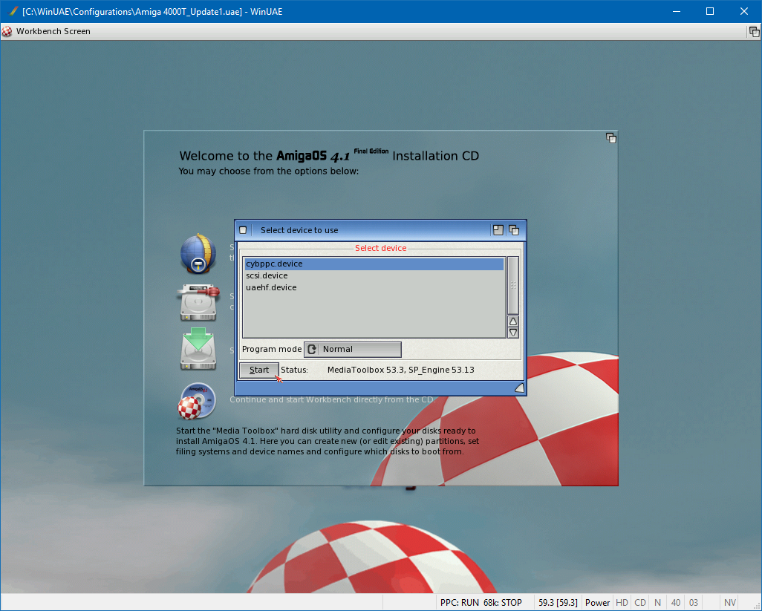762x611 pixels.
Task: Click the device list vertical scrollbar
Action: click(x=512, y=285)
